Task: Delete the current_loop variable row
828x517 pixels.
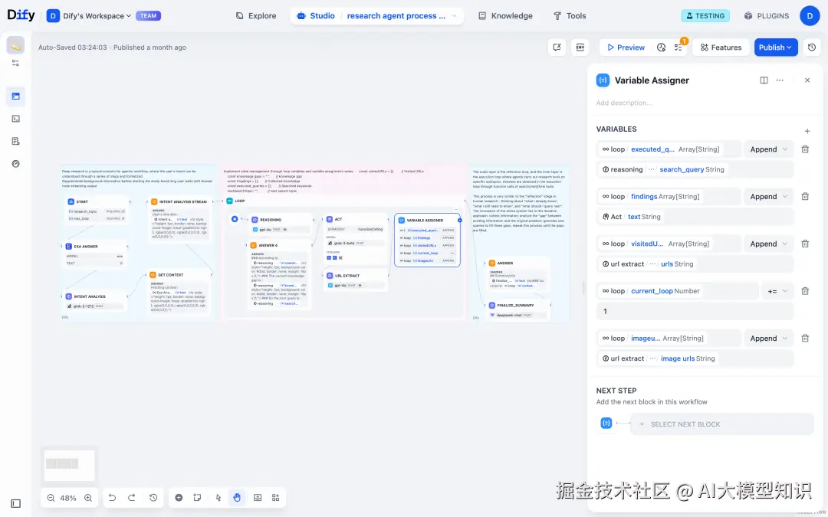Action: (x=805, y=291)
